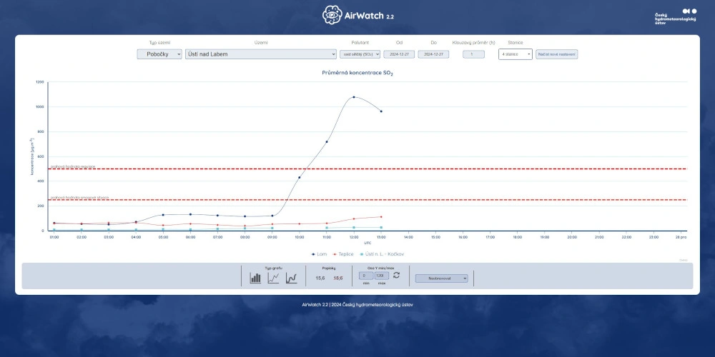Select the smooth curve chart type
715x357 pixels.
291,278
